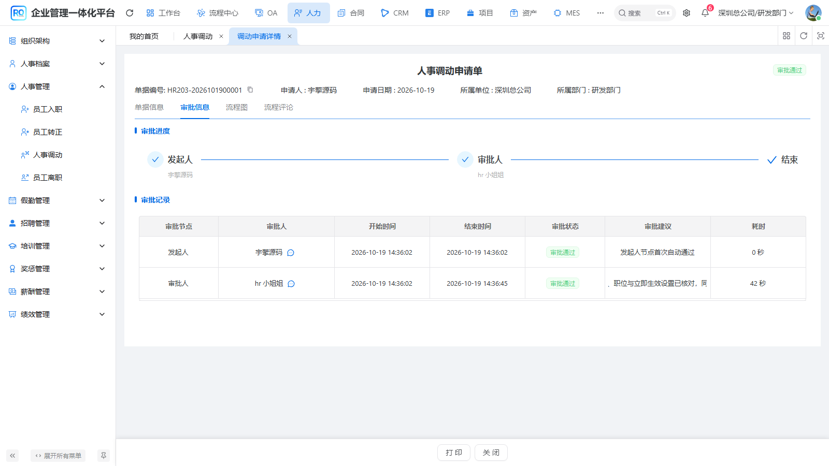
Task: Open the 资产 module
Action: click(523, 13)
